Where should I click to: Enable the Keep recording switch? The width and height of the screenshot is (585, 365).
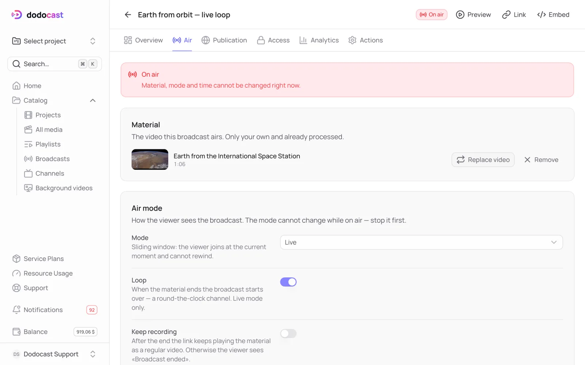coord(288,333)
